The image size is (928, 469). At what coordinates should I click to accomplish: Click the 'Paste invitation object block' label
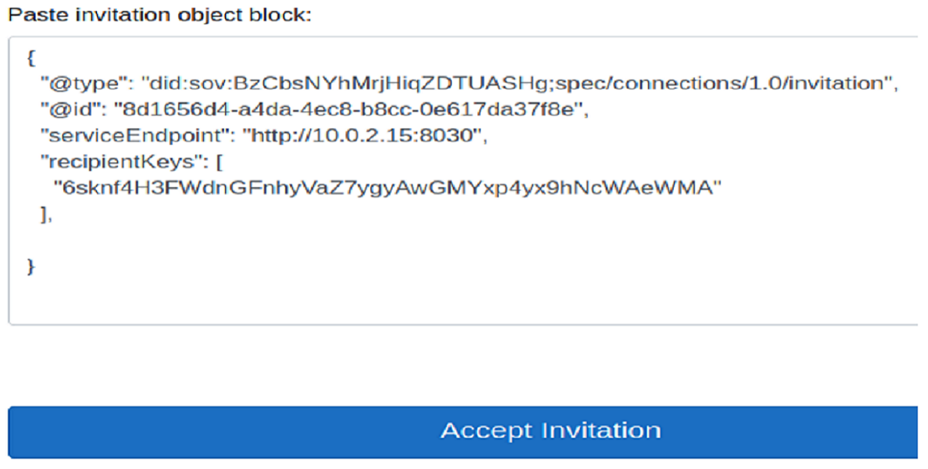coord(160,15)
